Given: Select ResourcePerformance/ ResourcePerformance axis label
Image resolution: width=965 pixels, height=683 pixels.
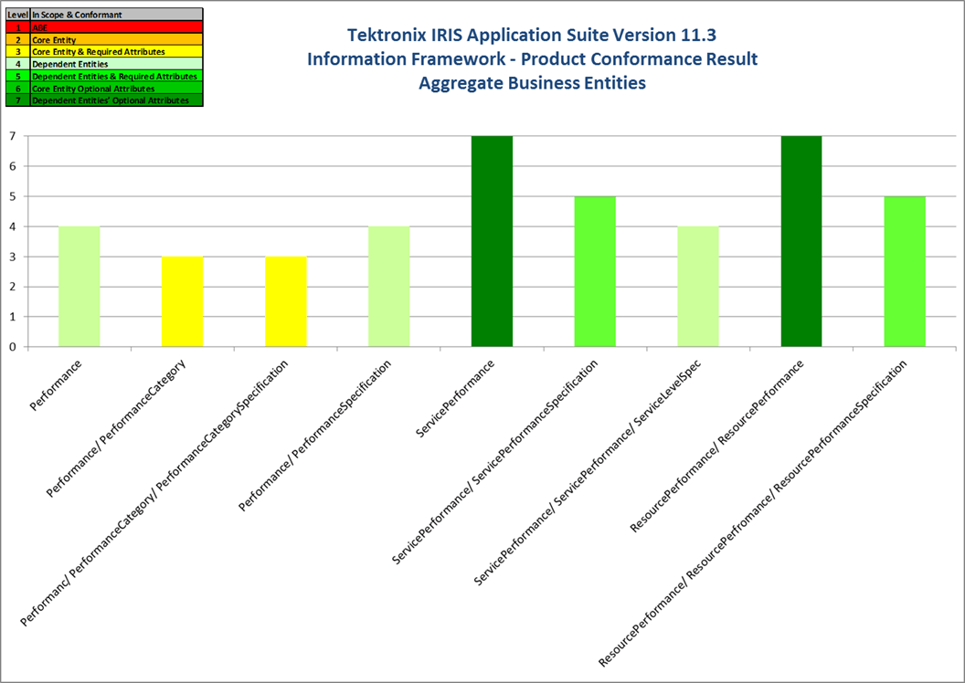Looking at the screenshot, I should pyautogui.click(x=717, y=446).
